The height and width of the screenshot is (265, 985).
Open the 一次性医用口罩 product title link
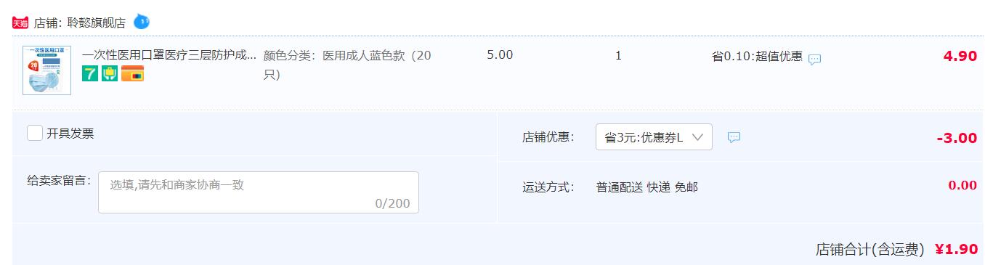(169, 55)
